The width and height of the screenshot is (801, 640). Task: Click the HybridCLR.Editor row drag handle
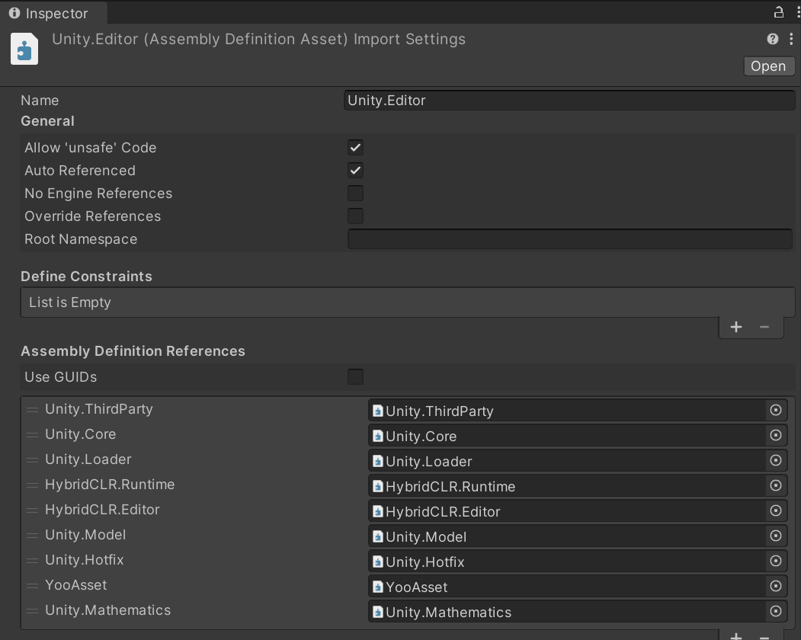(32, 510)
